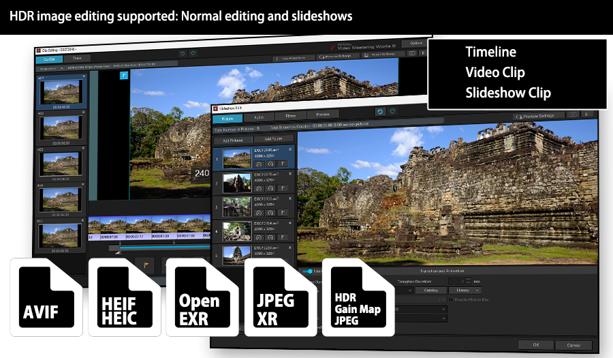Click blue marker icon in clip preview corner
Screen dimensions: 613x358
[124, 75]
